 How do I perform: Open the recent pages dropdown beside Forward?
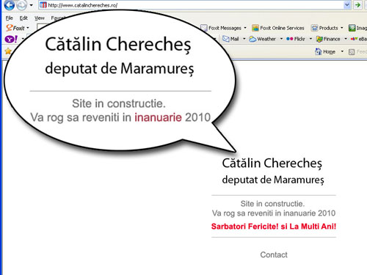click(x=32, y=5)
